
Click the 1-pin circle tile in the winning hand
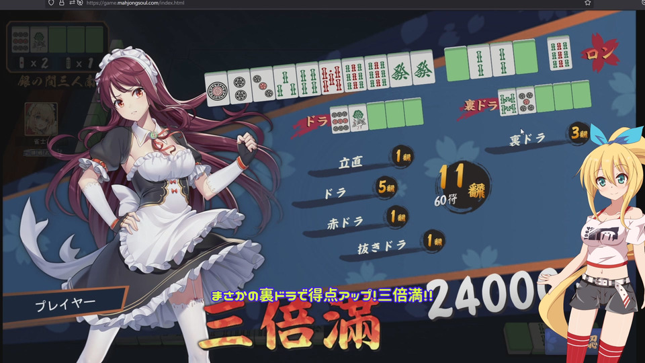(217, 89)
